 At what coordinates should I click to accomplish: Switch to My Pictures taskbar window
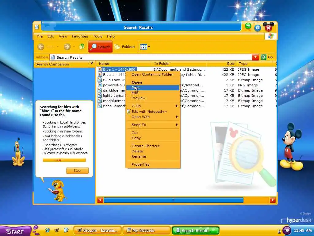146,230
